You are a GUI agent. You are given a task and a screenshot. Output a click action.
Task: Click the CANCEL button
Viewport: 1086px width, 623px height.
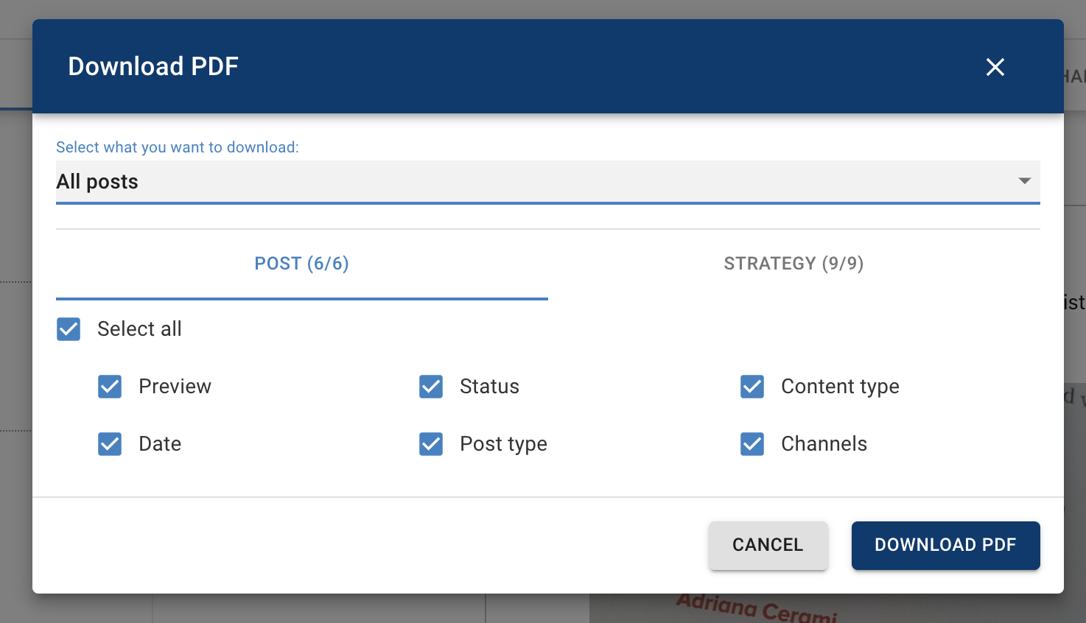768,545
